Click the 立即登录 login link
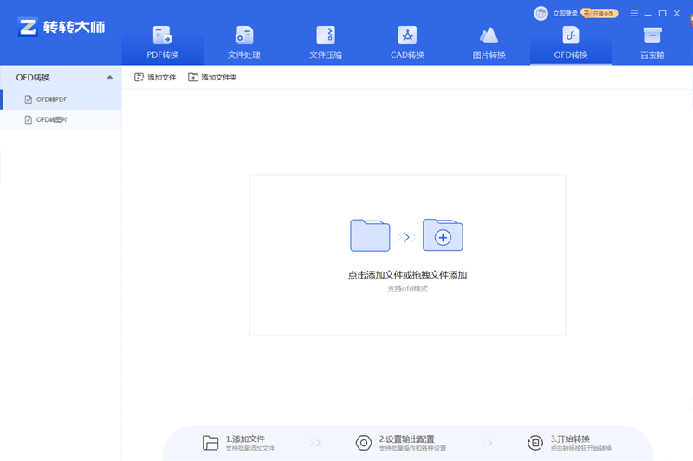The width and height of the screenshot is (693, 461). pyautogui.click(x=565, y=14)
